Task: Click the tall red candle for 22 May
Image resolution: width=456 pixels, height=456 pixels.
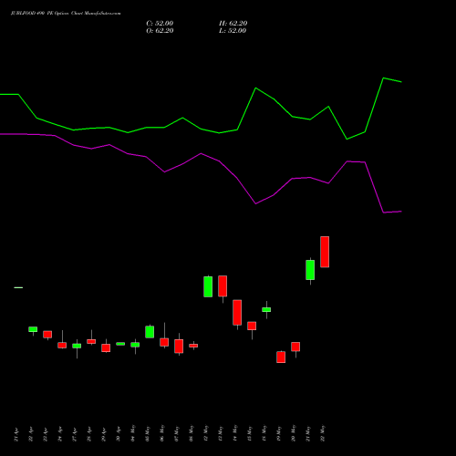Action: pos(325,252)
